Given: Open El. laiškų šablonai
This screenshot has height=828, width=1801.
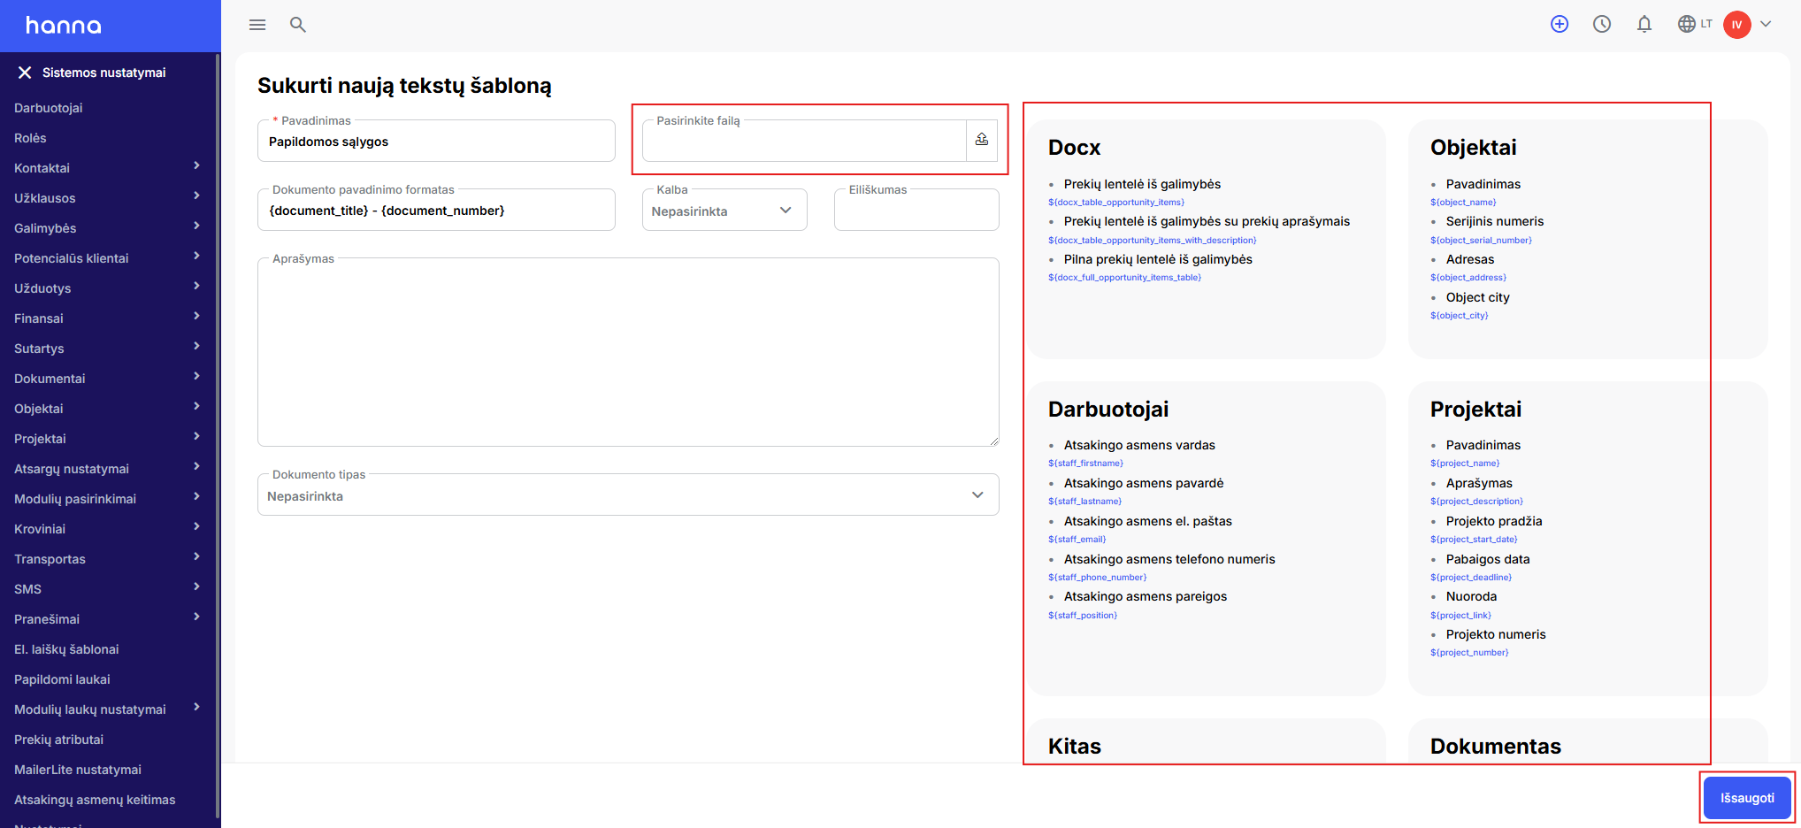Looking at the screenshot, I should pyautogui.click(x=66, y=649).
